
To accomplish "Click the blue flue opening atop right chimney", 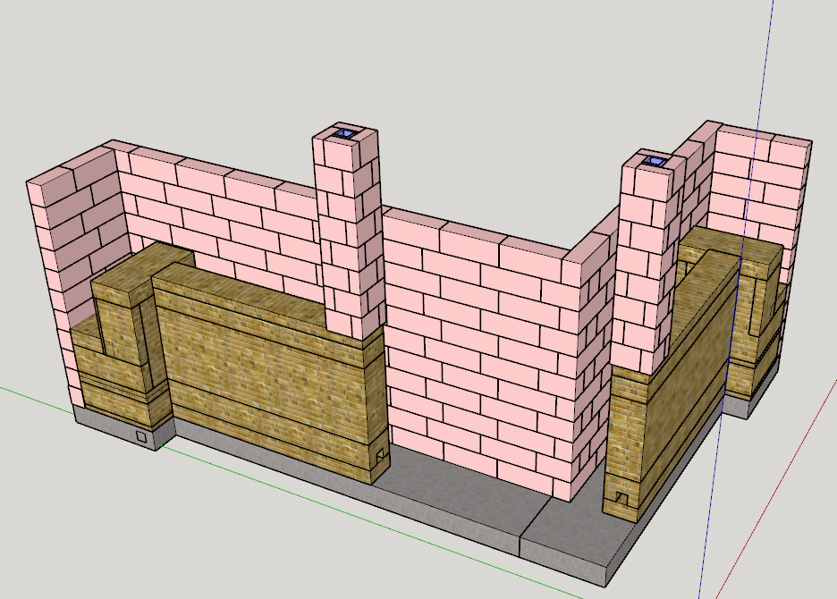I will [x=655, y=161].
